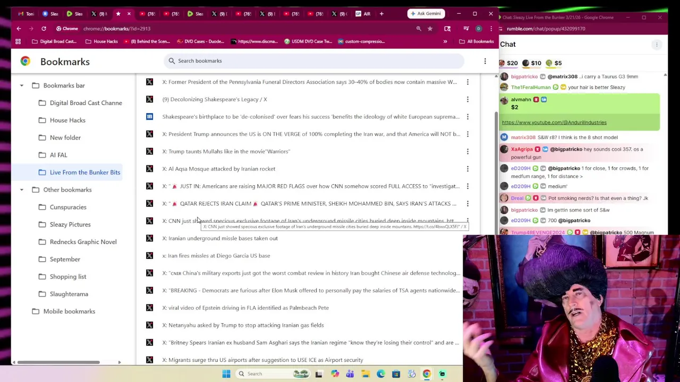Open Windows Start menu
The image size is (680, 382).
226,374
